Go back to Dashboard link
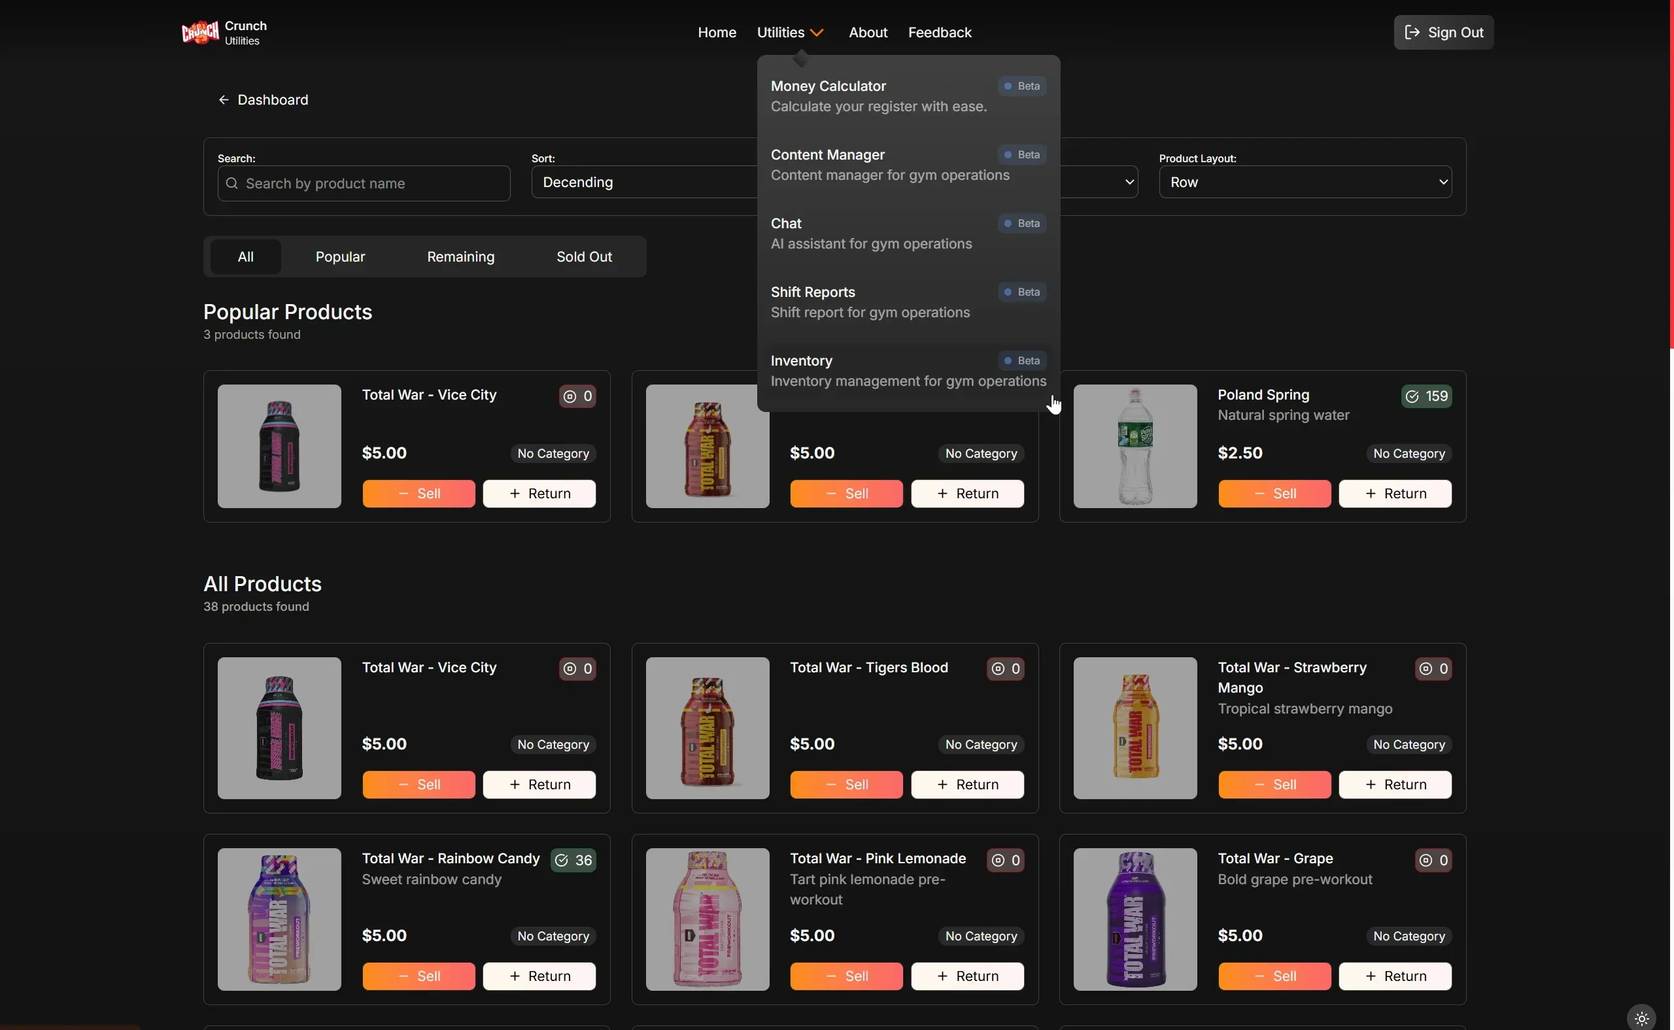This screenshot has width=1674, height=1030. 263,99
